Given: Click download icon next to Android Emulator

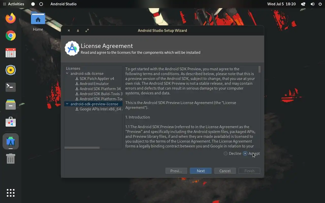Looking at the screenshot, I should coord(77,84).
